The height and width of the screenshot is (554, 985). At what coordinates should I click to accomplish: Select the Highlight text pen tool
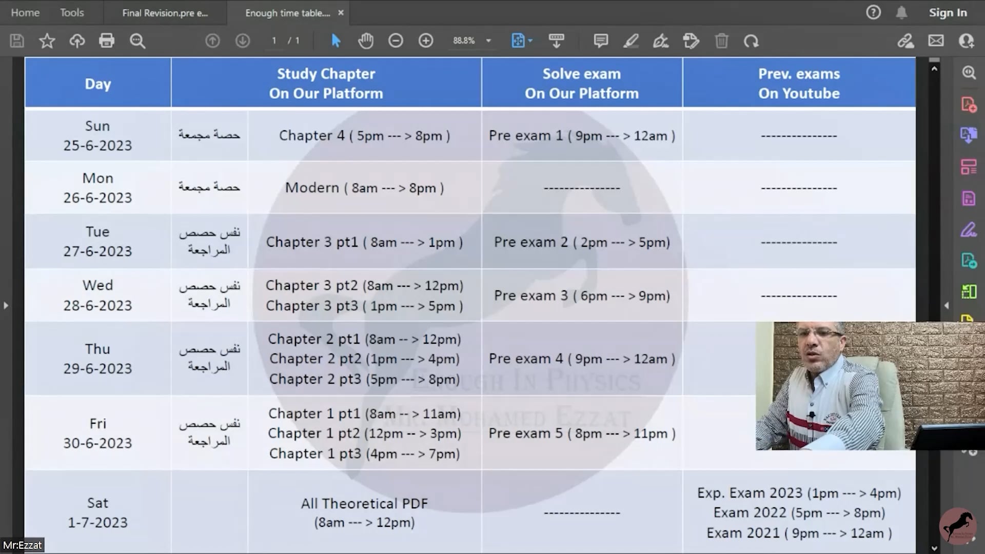tap(631, 41)
